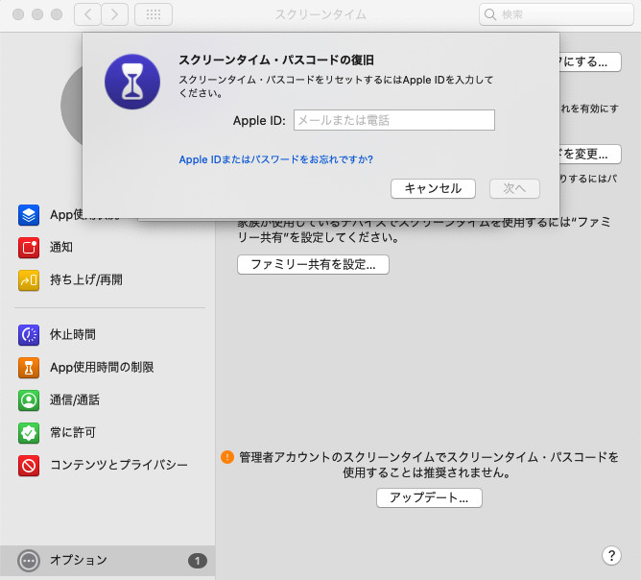The height and width of the screenshot is (580, 641).
Task: Click the family sharing description text
Action: 424,230
